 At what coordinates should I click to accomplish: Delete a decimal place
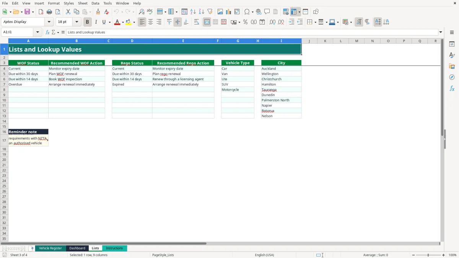coord(281,22)
